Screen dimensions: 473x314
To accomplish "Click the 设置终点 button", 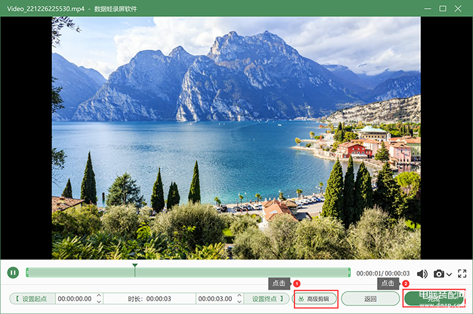I will pos(267,298).
